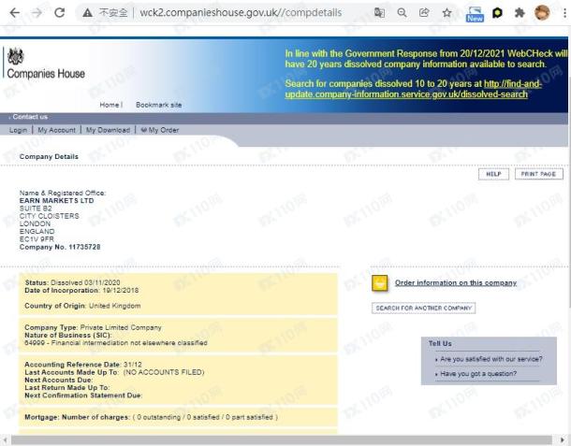The width and height of the screenshot is (571, 446).
Task: Go to the Home link
Action: 110,105
